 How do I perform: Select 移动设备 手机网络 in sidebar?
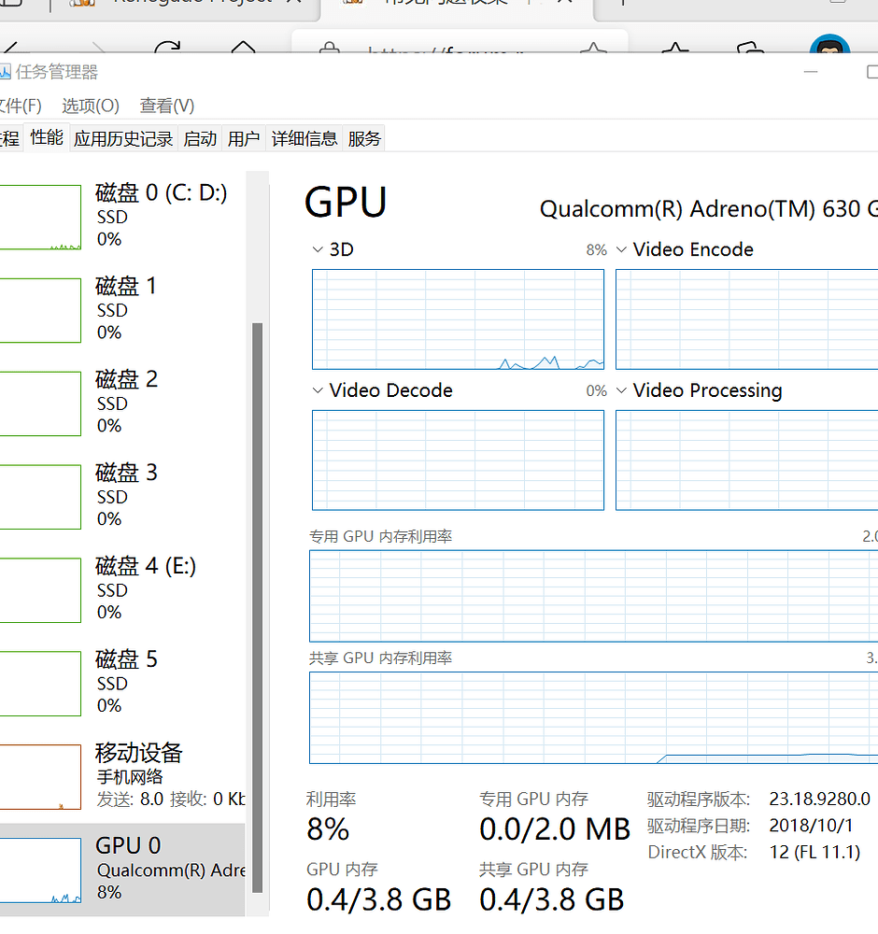pos(122,776)
